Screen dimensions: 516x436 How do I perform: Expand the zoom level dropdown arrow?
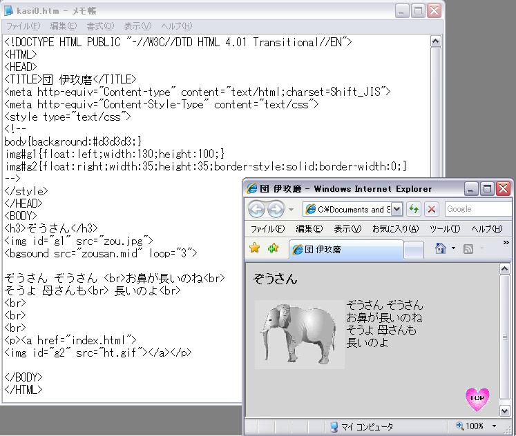click(x=494, y=426)
